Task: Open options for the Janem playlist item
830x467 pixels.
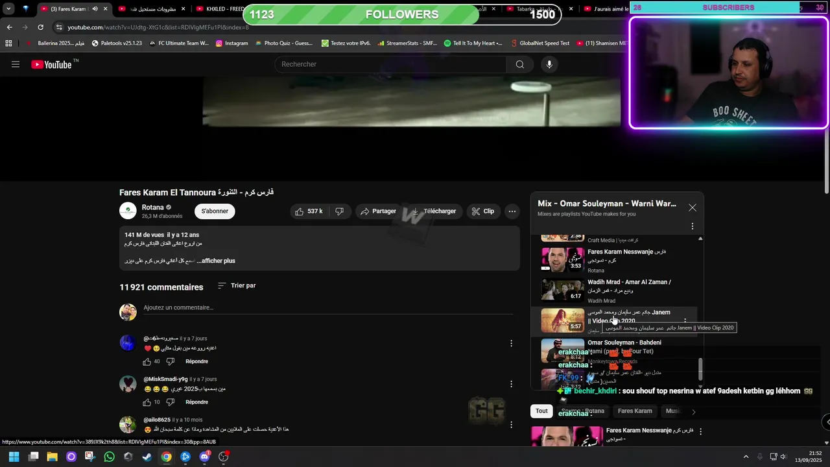Action: [685, 320]
